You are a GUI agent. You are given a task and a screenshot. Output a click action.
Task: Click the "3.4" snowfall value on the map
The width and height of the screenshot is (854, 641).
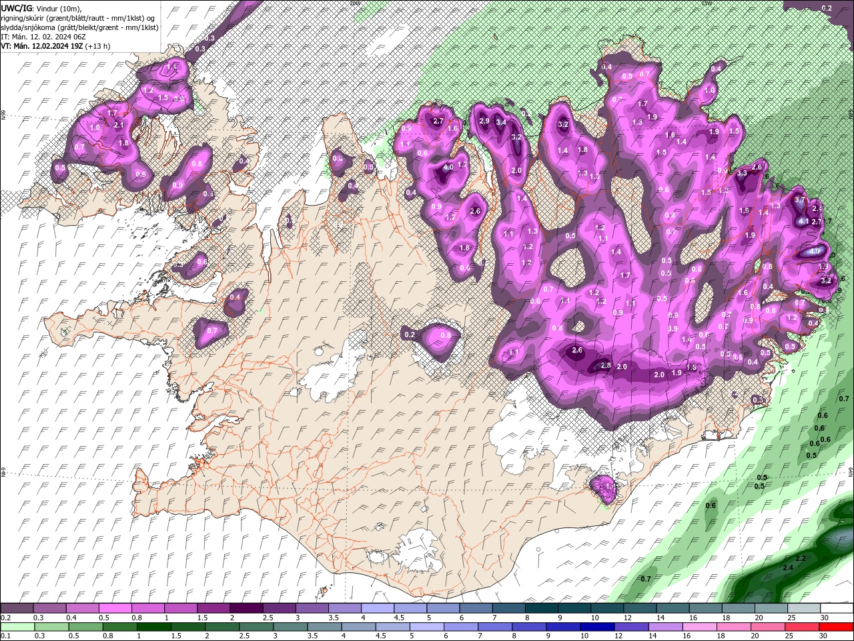502,122
